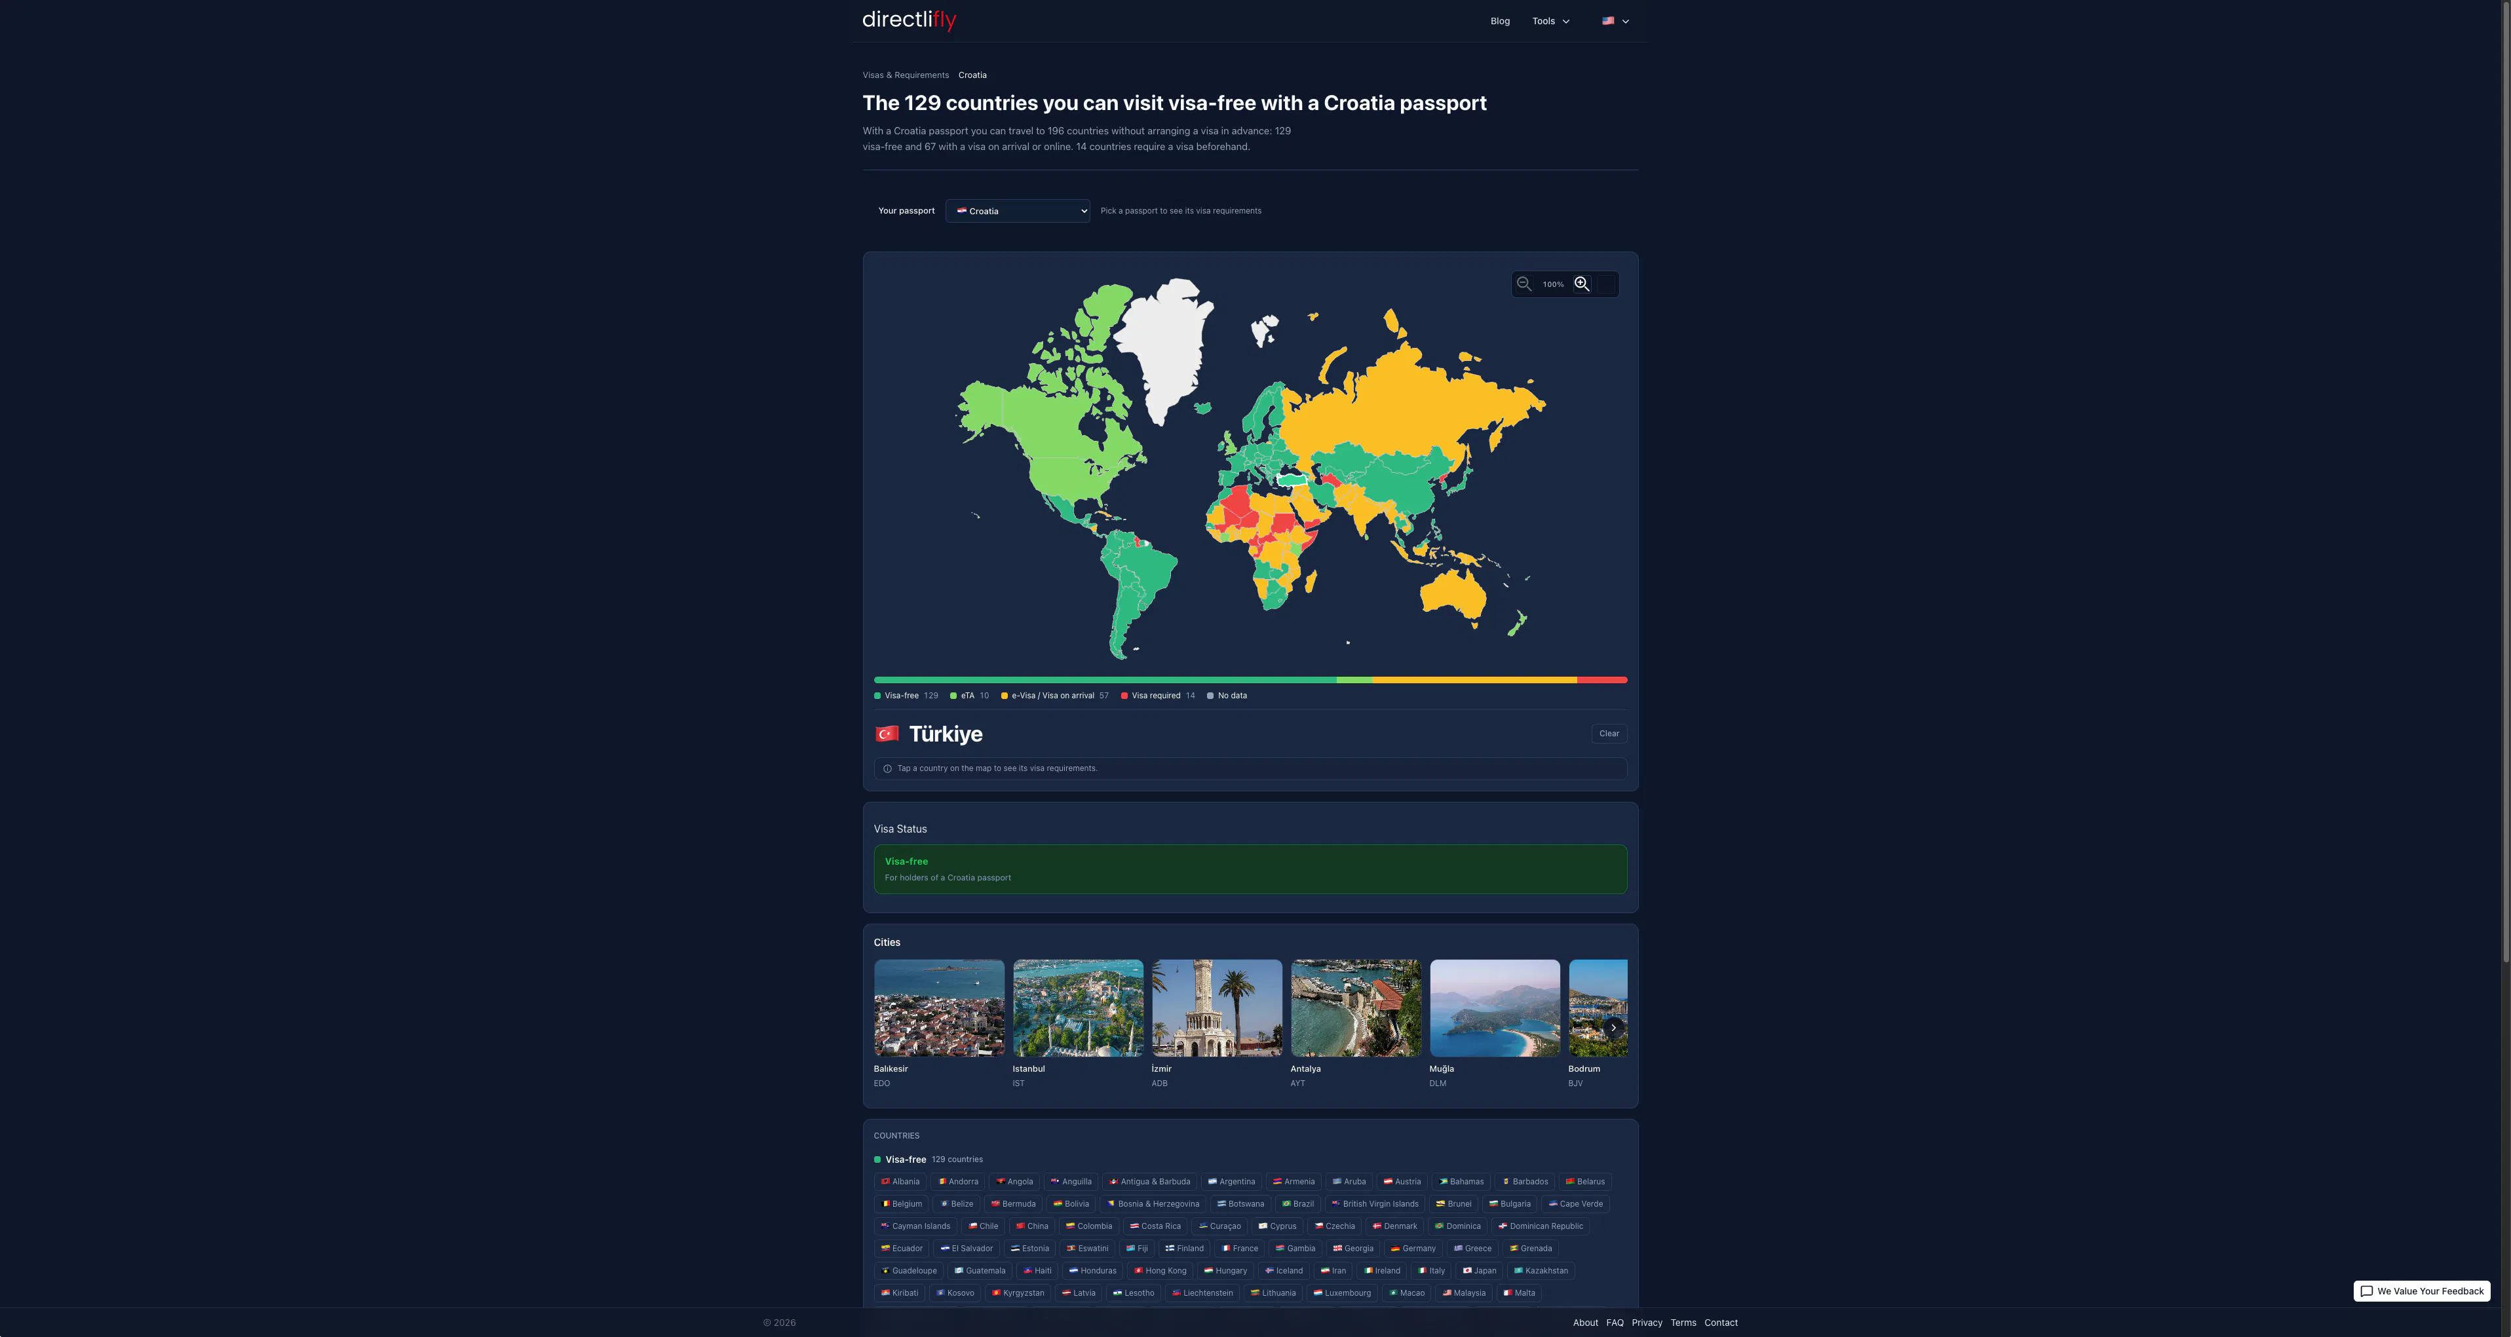
Task: Click the Brazil country chip
Action: pyautogui.click(x=1297, y=1205)
